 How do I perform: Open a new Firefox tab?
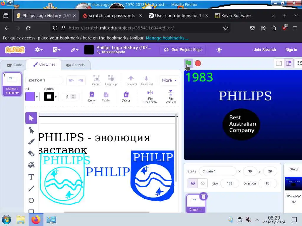tap(284, 16)
